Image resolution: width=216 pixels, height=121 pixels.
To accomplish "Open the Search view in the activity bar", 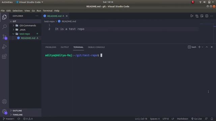I will (x=4, y=27).
